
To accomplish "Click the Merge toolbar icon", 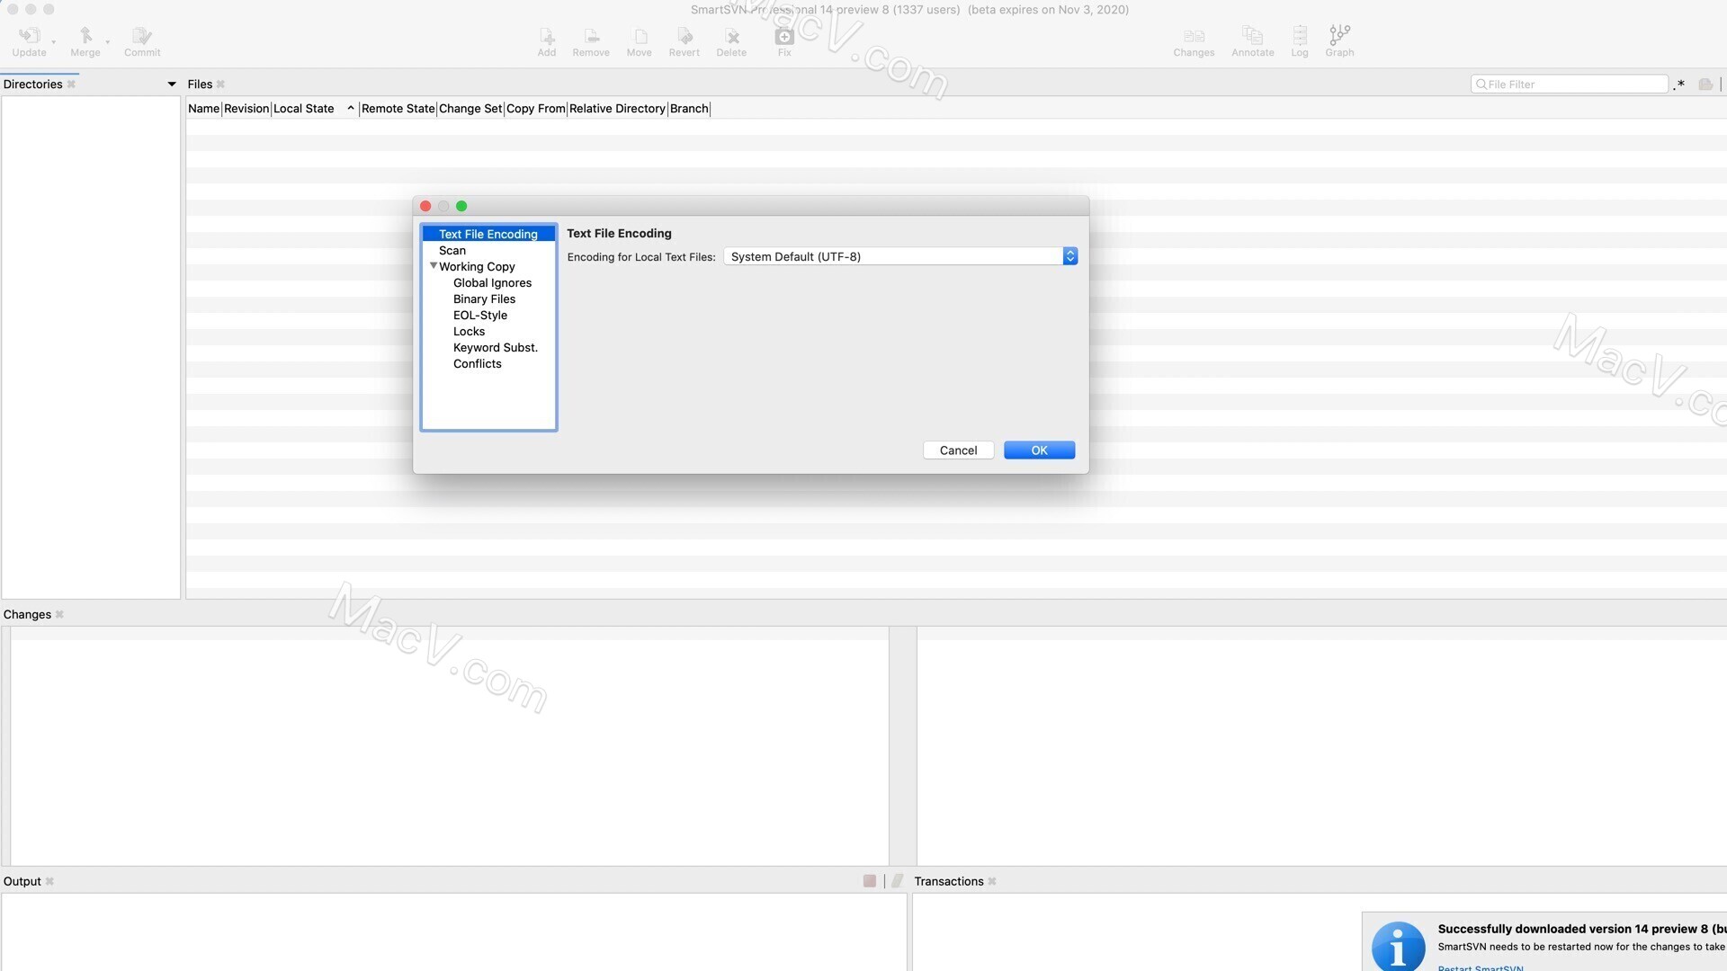I will pyautogui.click(x=85, y=40).
